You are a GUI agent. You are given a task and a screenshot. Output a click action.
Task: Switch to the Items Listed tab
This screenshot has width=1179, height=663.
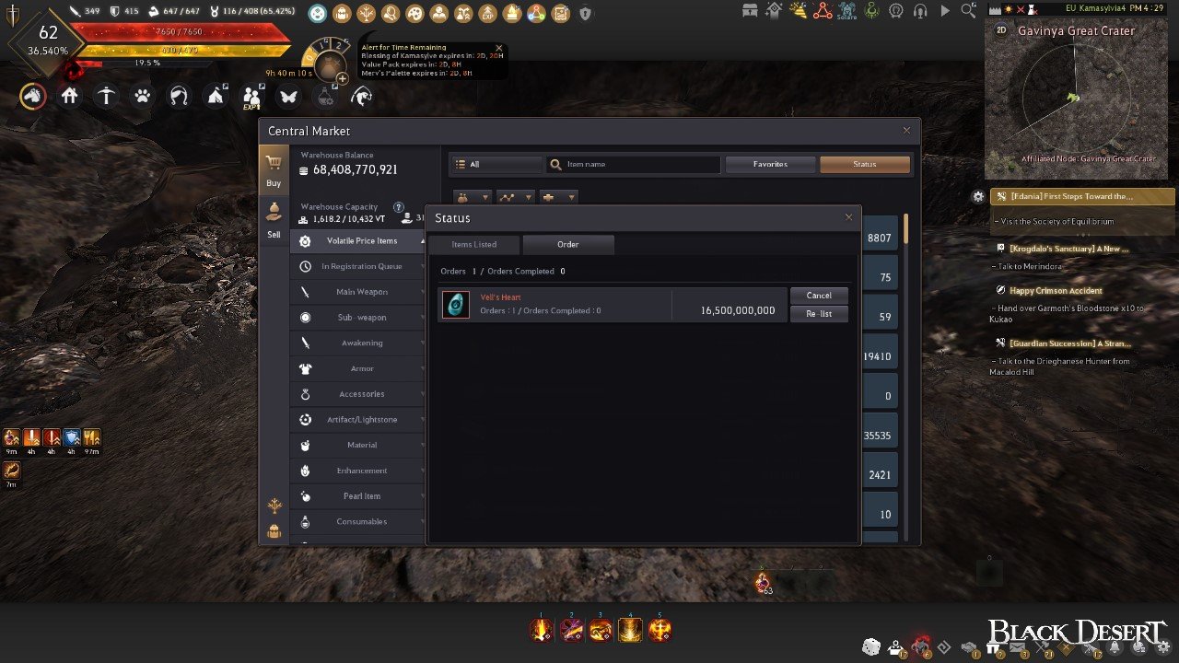(x=474, y=244)
